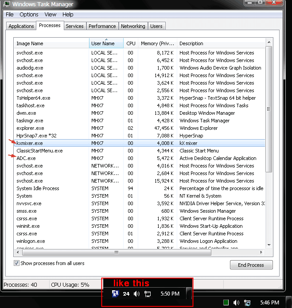Sort by Description column header

coord(221,43)
